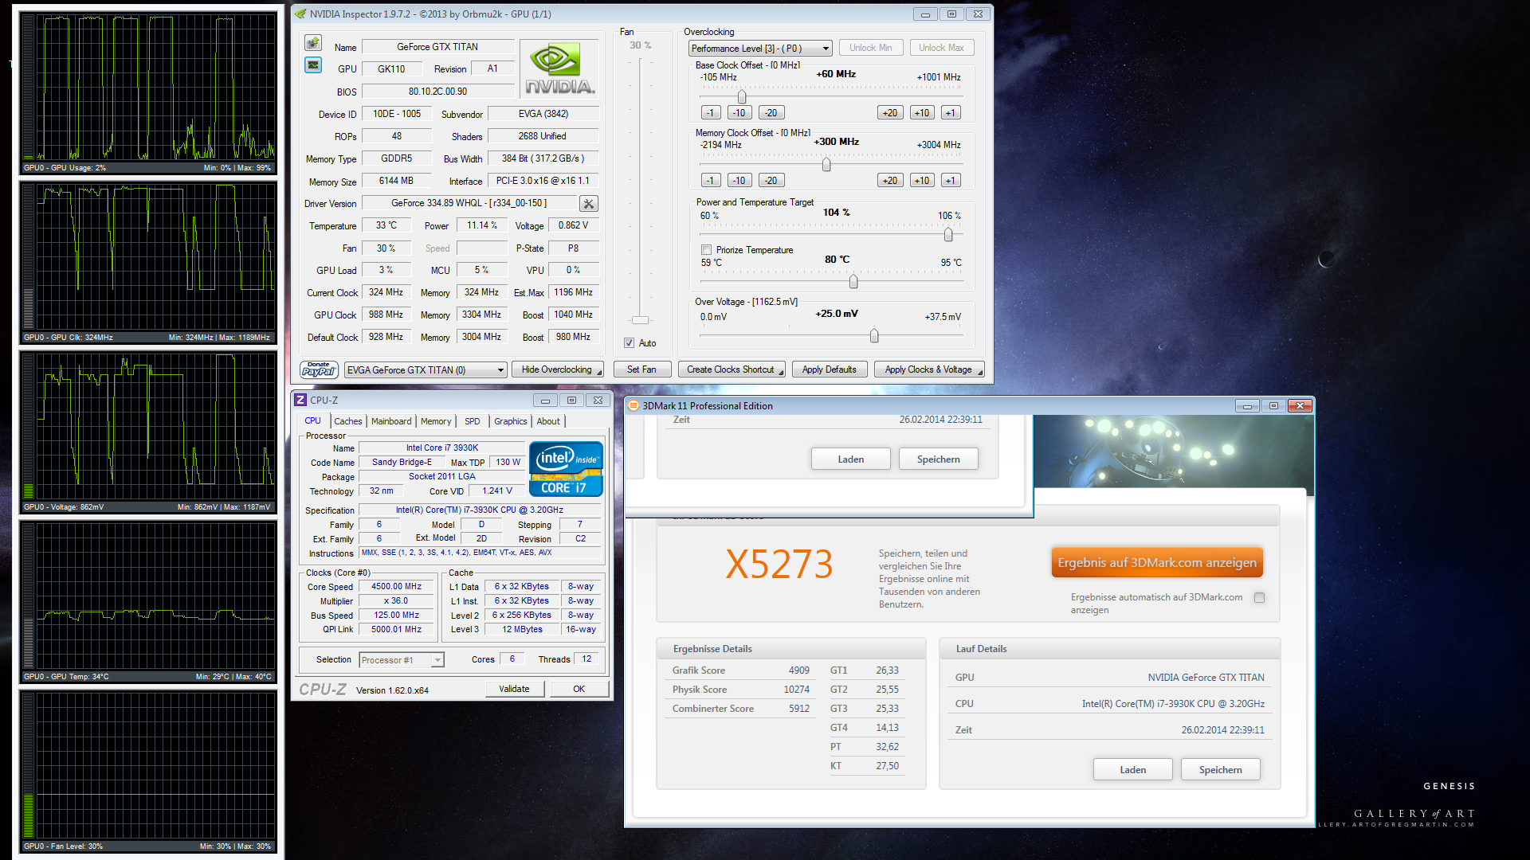Click +10 under Memory Clock Offset
1530x860 pixels.
pyautogui.click(x=922, y=181)
